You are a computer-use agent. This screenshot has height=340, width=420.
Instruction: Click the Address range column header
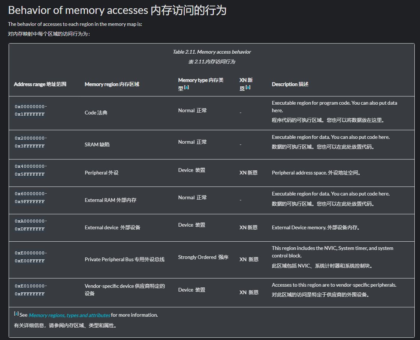(x=40, y=84)
